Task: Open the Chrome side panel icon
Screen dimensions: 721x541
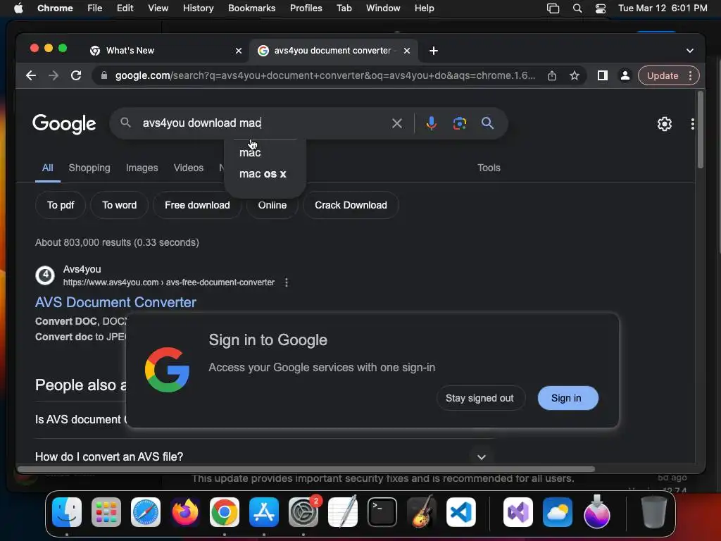Action: click(x=603, y=75)
